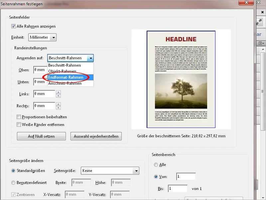The height and width of the screenshot is (200, 266).
Task: Select the Alle page range radio button
Action: tap(156, 165)
